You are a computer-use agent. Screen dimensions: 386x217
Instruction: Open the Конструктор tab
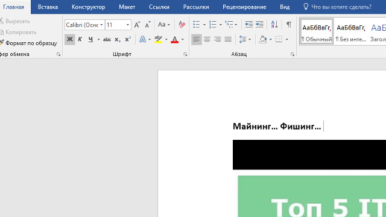[89, 7]
